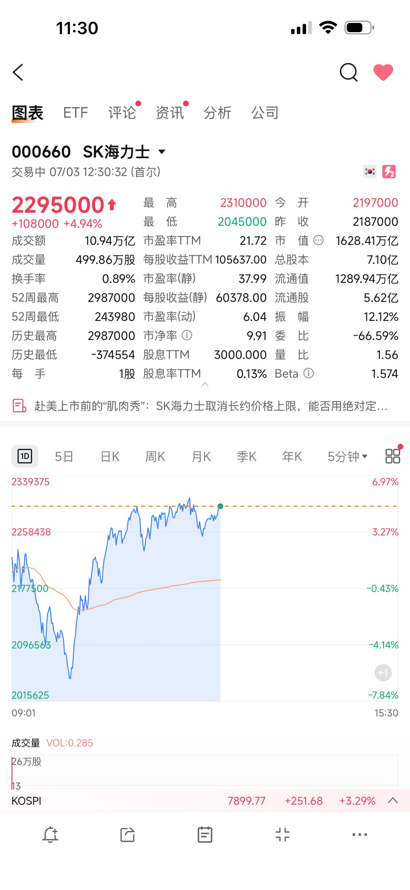Open the 5分钟 interval dropdown
Image resolution: width=410 pixels, height=890 pixels.
(347, 456)
